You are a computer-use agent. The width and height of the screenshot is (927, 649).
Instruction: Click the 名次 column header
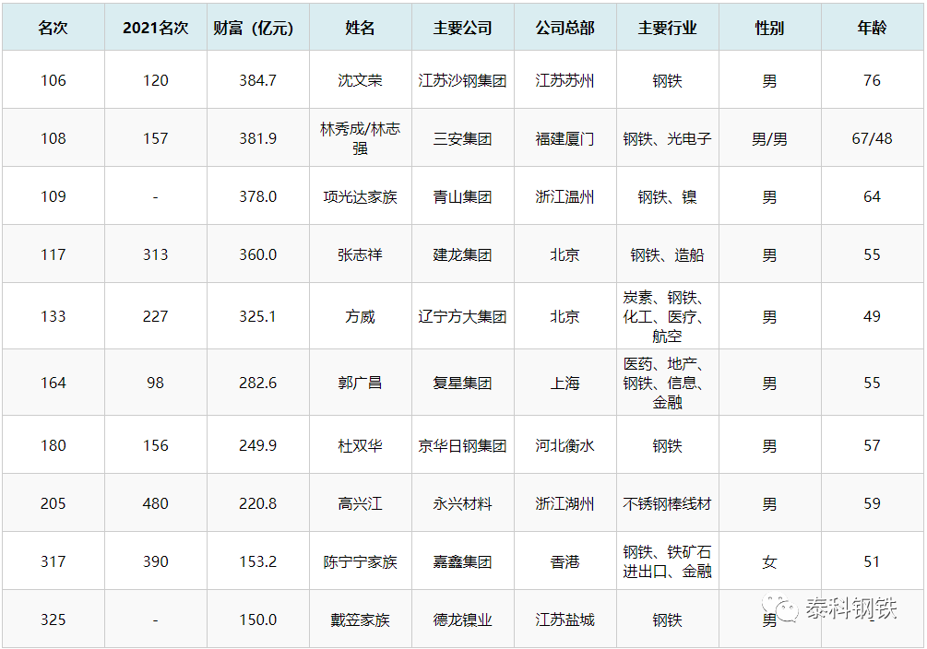(x=53, y=28)
